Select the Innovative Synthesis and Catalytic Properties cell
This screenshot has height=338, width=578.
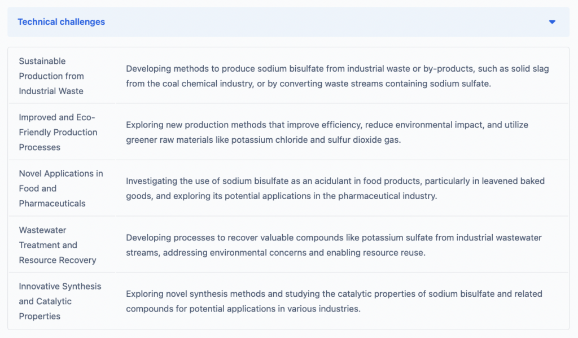point(60,301)
